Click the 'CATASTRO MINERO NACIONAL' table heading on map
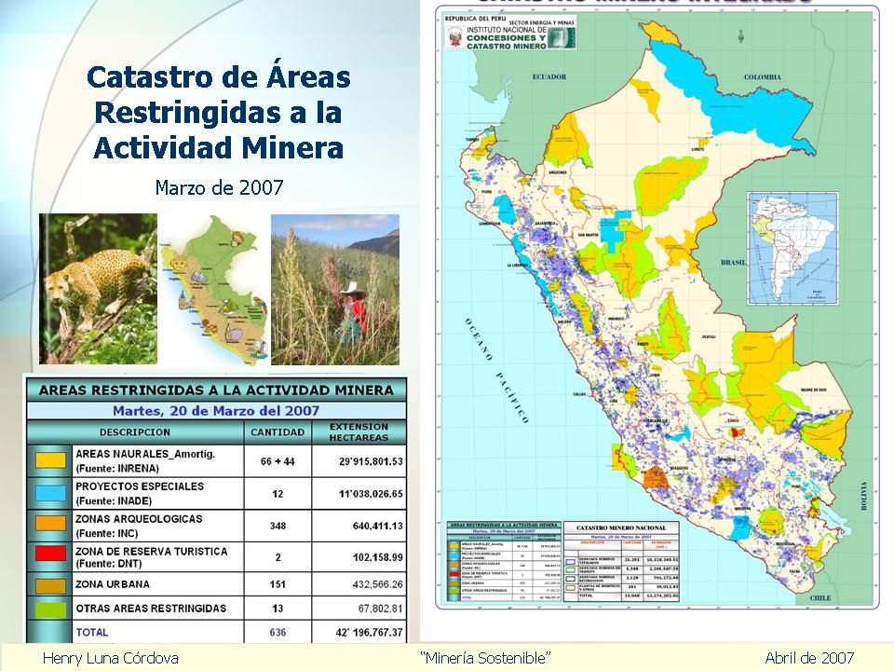 (x=621, y=527)
